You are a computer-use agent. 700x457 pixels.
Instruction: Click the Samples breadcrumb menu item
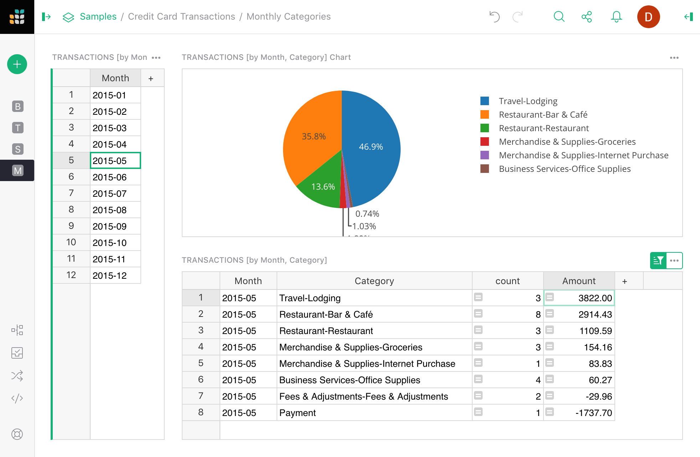click(98, 16)
